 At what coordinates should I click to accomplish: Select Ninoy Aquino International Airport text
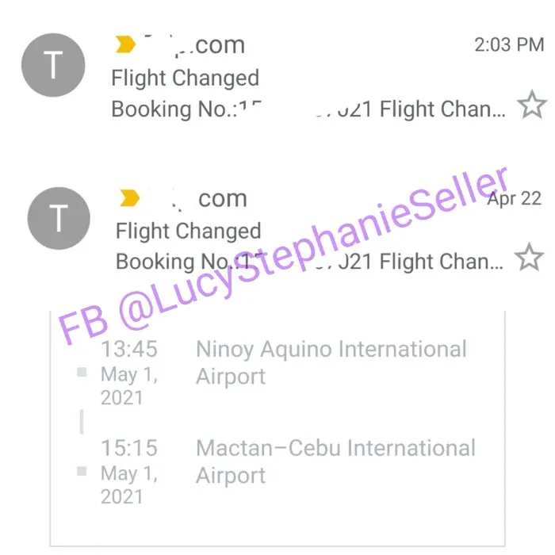(x=331, y=362)
